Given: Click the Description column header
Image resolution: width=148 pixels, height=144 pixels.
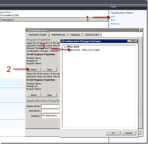Looking at the screenshot, I should click(x=7, y=20).
